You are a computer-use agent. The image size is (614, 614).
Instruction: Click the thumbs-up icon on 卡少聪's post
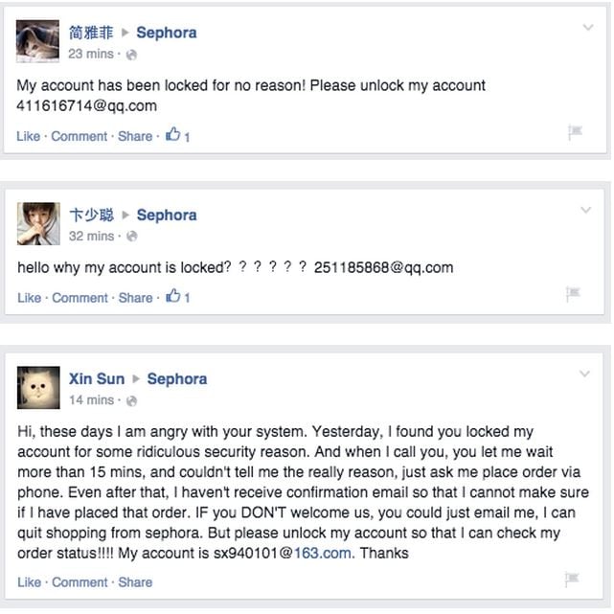pyautogui.click(x=173, y=296)
